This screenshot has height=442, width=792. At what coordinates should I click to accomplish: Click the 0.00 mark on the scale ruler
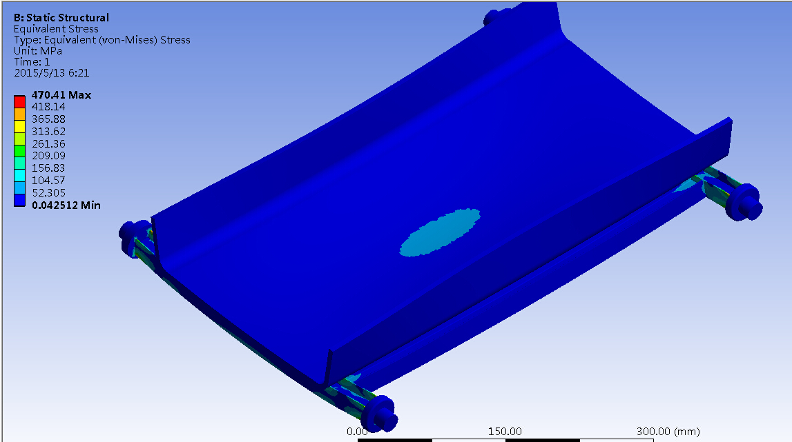358,430
